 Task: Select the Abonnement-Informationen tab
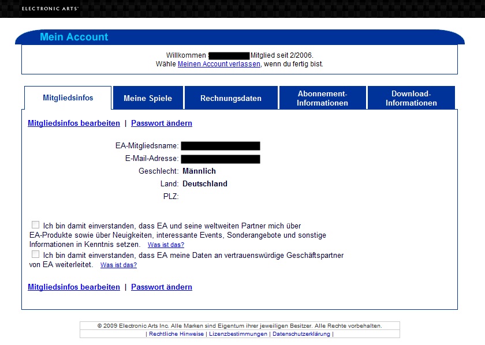point(322,98)
